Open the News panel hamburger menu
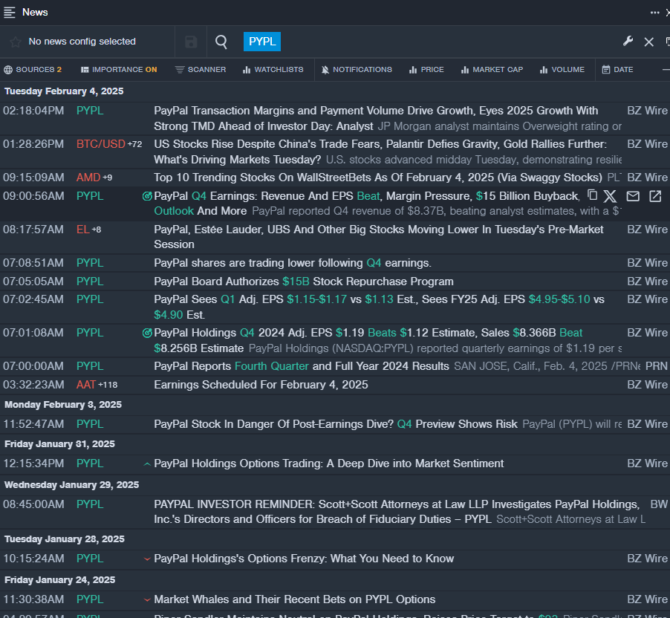This screenshot has height=618, width=670. pyautogui.click(x=10, y=12)
